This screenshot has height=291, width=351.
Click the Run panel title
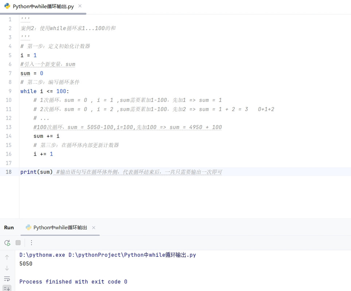pyautogui.click(x=9, y=228)
